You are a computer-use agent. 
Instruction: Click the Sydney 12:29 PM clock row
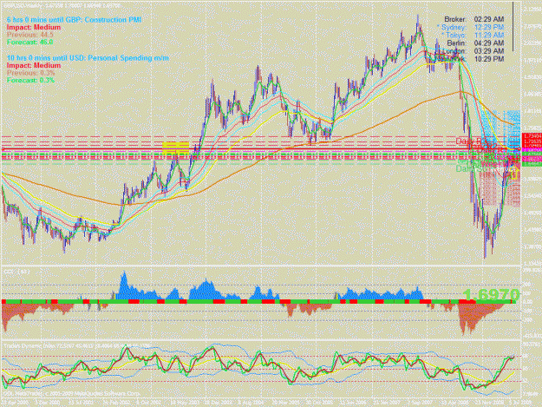pyautogui.click(x=470, y=27)
